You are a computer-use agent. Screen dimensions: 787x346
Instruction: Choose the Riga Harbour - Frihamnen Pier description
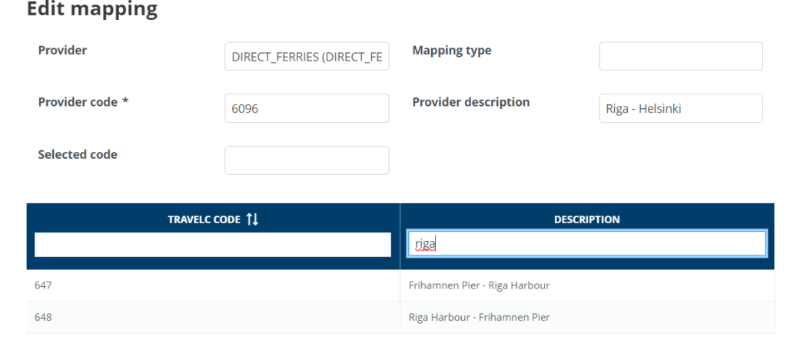479,317
